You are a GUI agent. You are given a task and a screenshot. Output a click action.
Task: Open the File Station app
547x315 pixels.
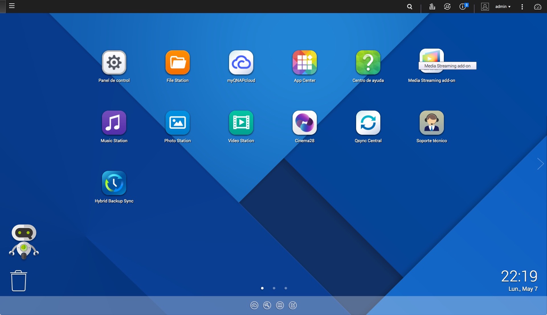(177, 63)
